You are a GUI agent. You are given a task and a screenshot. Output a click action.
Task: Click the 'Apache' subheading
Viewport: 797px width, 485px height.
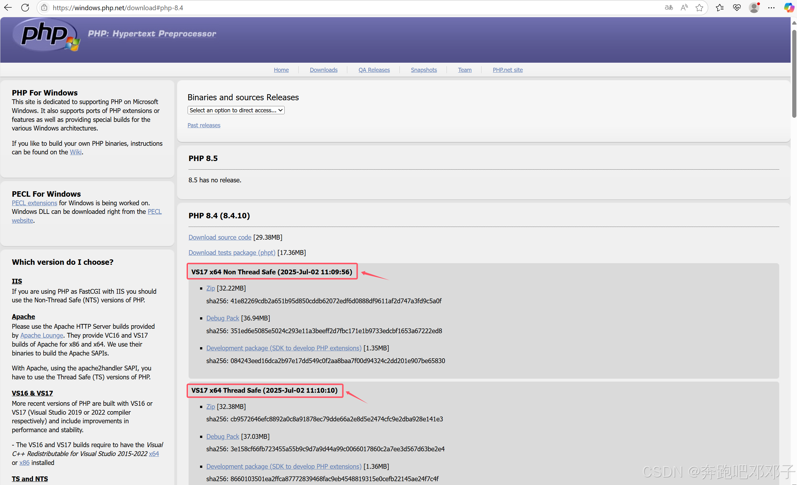click(x=23, y=316)
